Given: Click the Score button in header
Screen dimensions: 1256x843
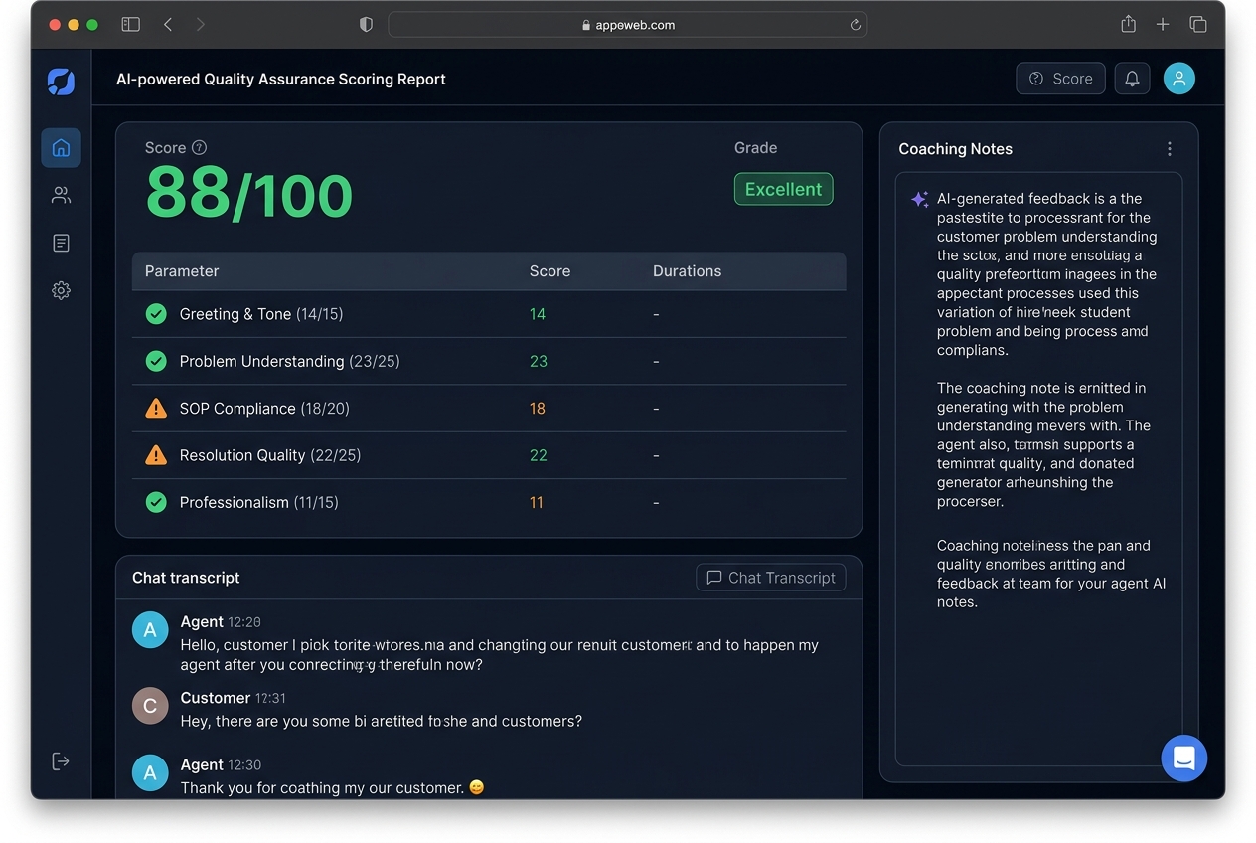Looking at the screenshot, I should 1060,79.
